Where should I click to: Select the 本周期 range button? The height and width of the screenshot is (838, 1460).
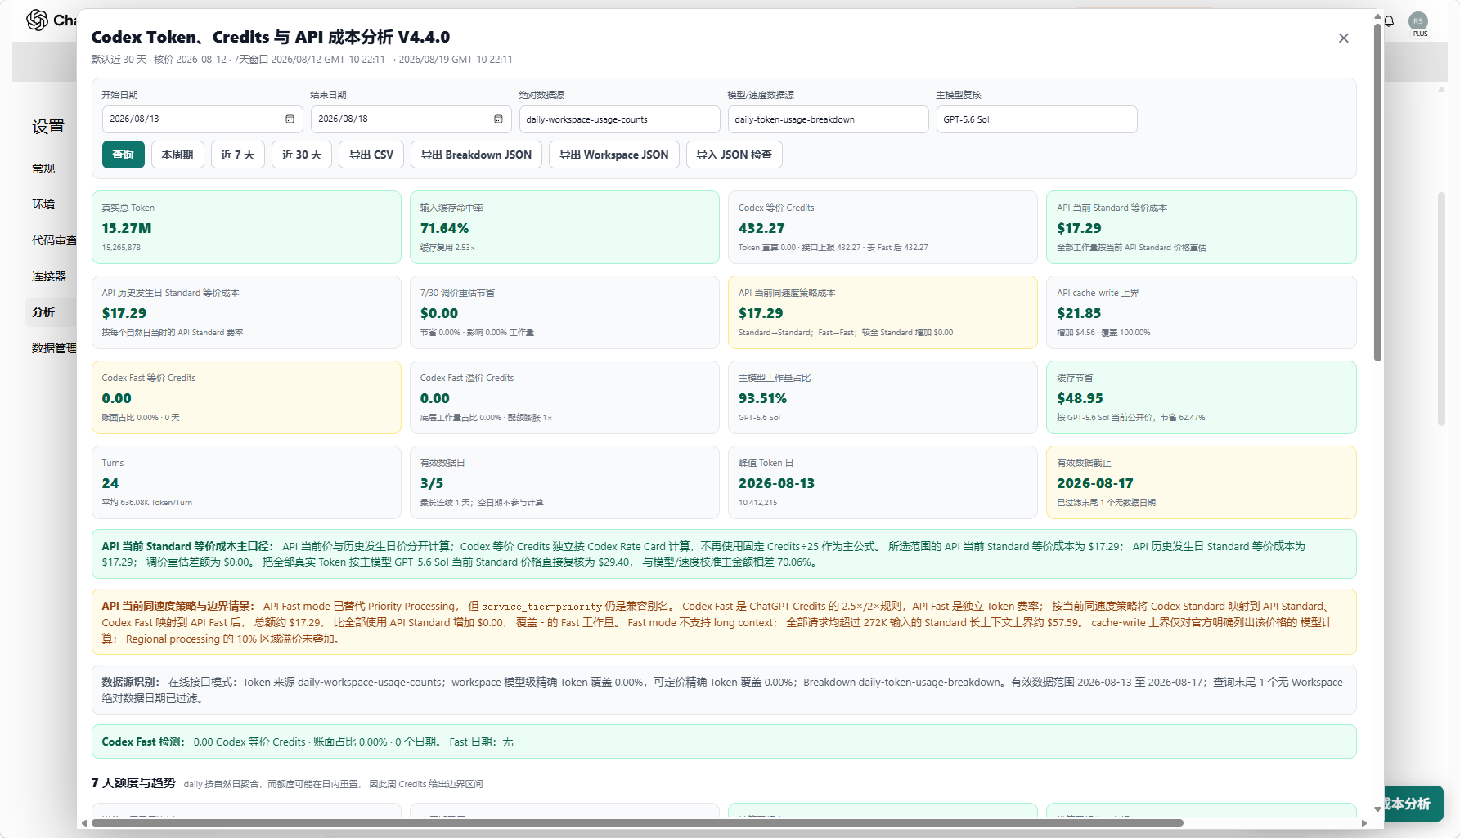point(177,155)
